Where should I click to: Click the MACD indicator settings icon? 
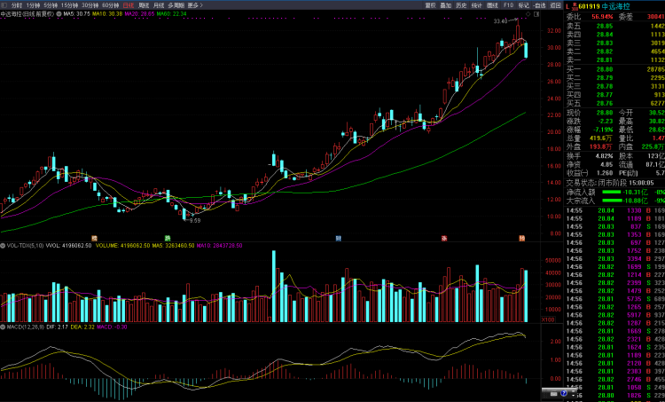click(4, 327)
